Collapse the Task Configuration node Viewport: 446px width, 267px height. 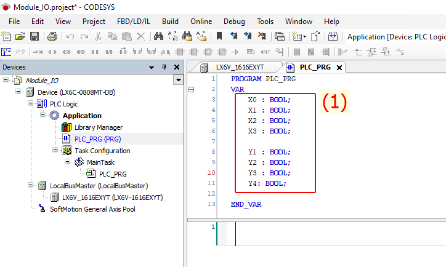point(55,151)
